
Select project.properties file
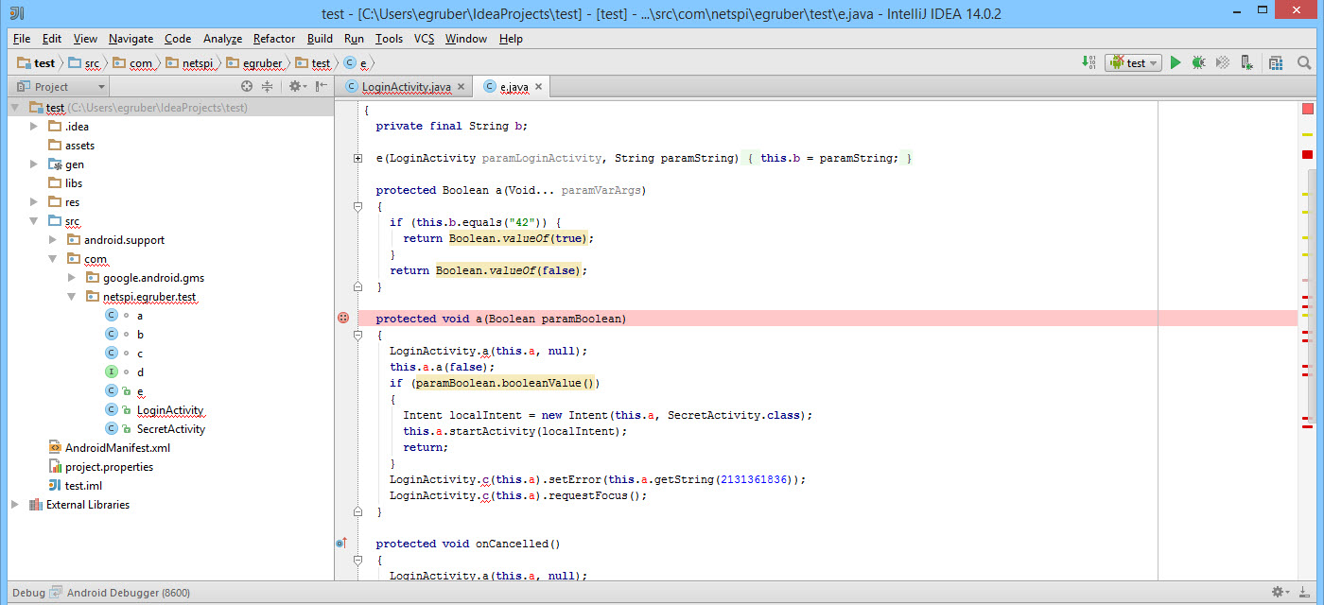pos(109,466)
